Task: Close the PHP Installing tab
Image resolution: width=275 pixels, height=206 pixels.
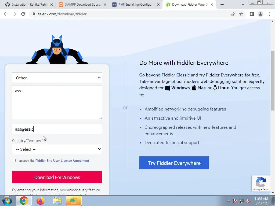Action: (x=158, y=5)
